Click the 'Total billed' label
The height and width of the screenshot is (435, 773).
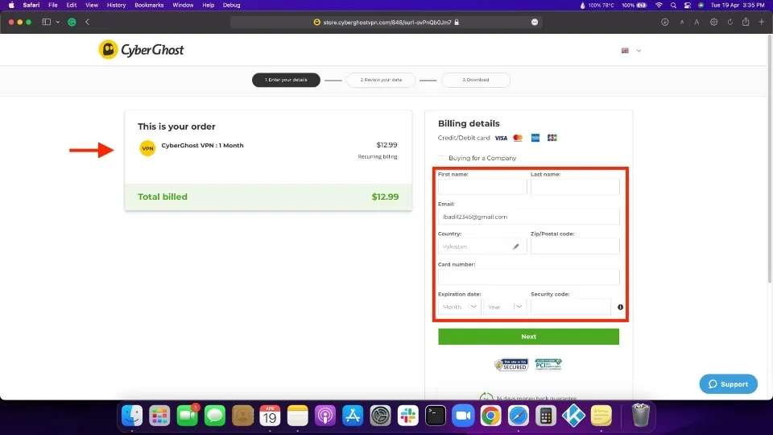pos(162,197)
